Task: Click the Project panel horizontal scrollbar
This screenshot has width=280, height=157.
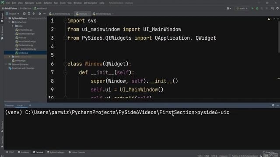Action: click(x=17, y=102)
